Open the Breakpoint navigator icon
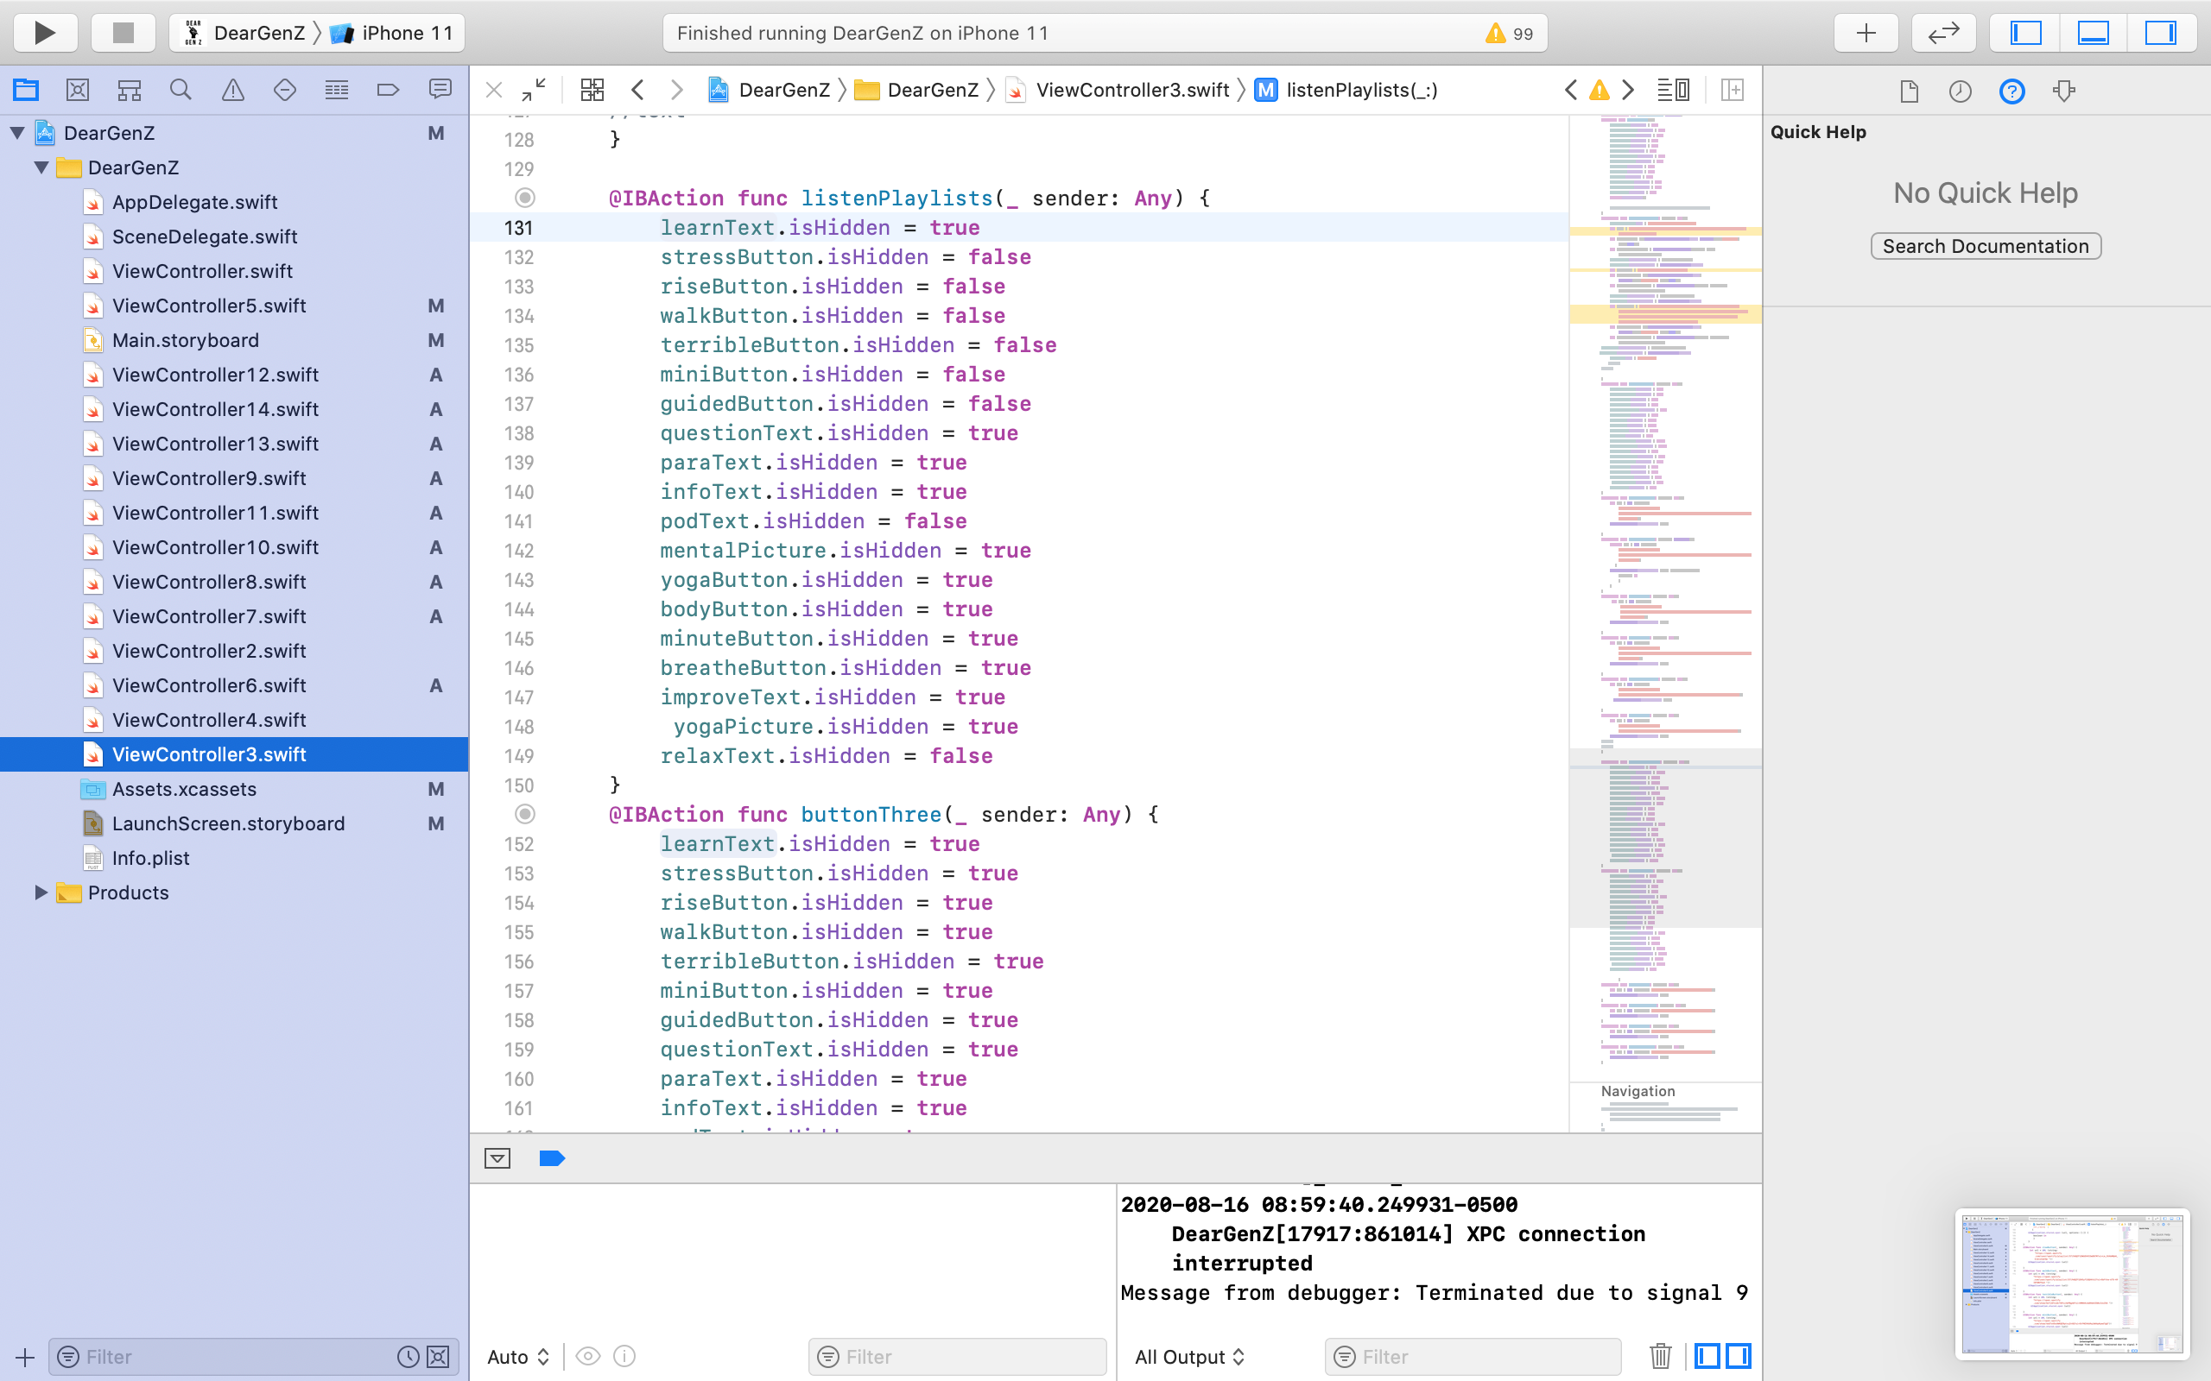This screenshot has width=2211, height=1381. (389, 90)
